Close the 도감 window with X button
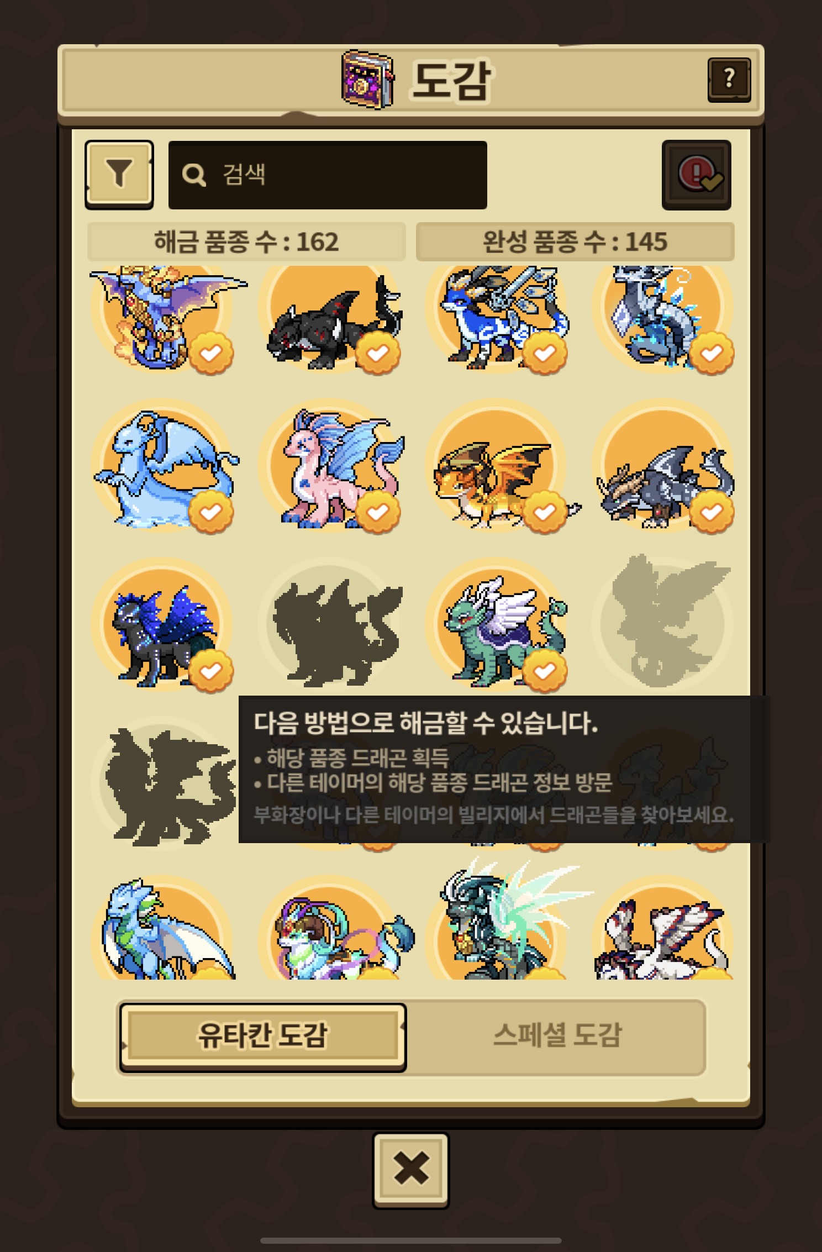The image size is (822, 1252). tap(411, 1170)
